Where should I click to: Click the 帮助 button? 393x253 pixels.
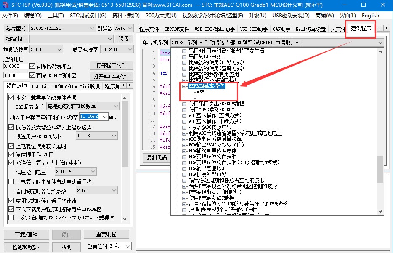click(x=66, y=247)
